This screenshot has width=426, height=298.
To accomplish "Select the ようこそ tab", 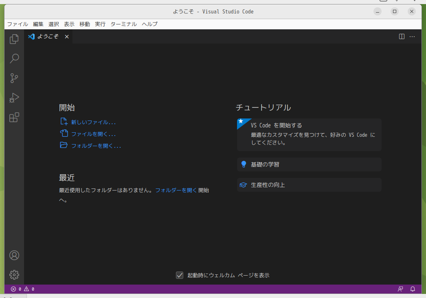I will [48, 37].
